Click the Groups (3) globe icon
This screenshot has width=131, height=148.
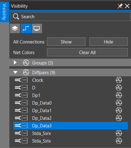[26, 63]
